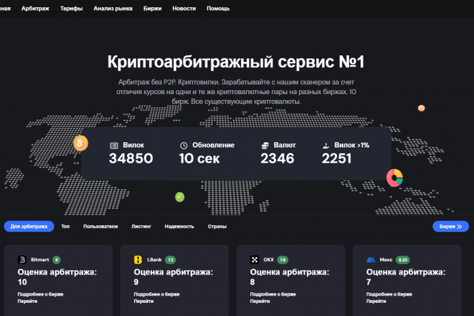Select the Страны tab

(x=217, y=226)
